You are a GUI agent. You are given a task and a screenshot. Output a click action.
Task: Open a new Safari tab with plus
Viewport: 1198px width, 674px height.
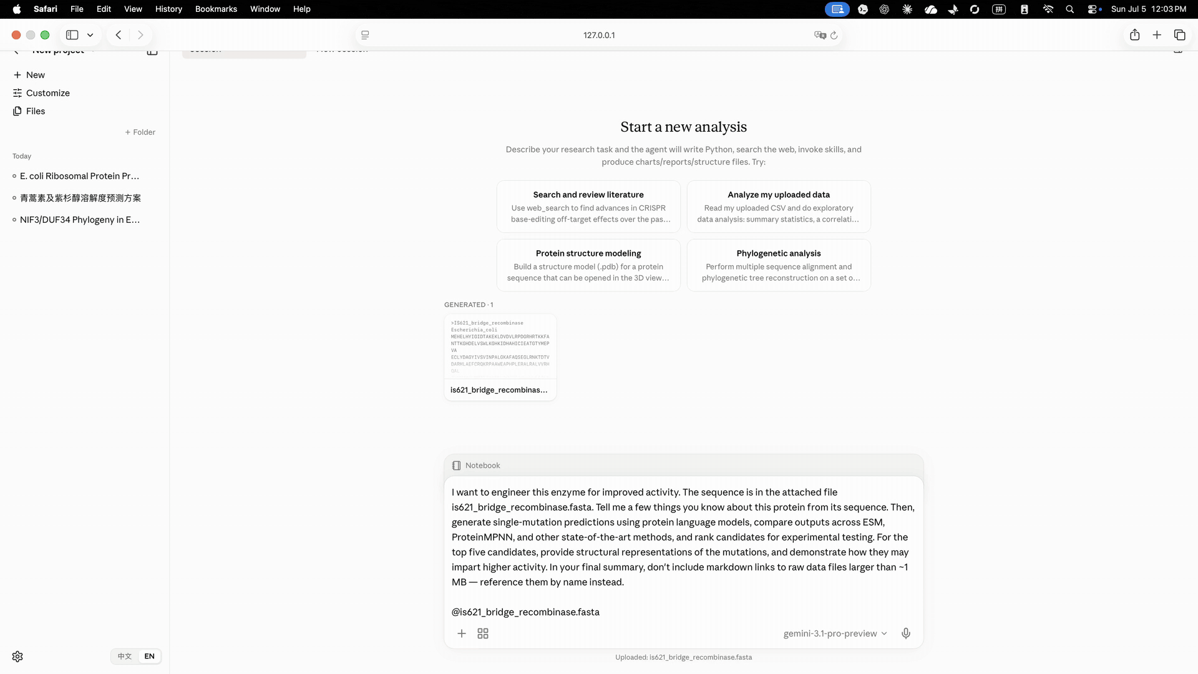point(1157,35)
